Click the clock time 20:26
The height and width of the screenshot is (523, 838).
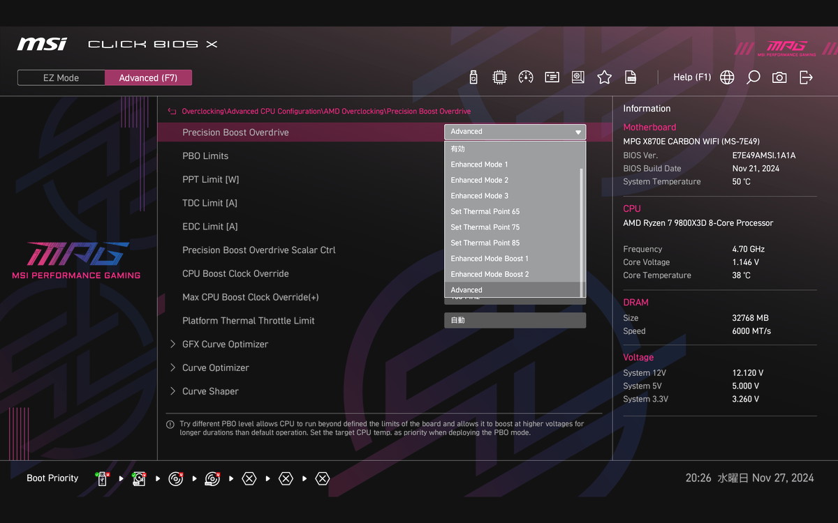[x=698, y=478]
